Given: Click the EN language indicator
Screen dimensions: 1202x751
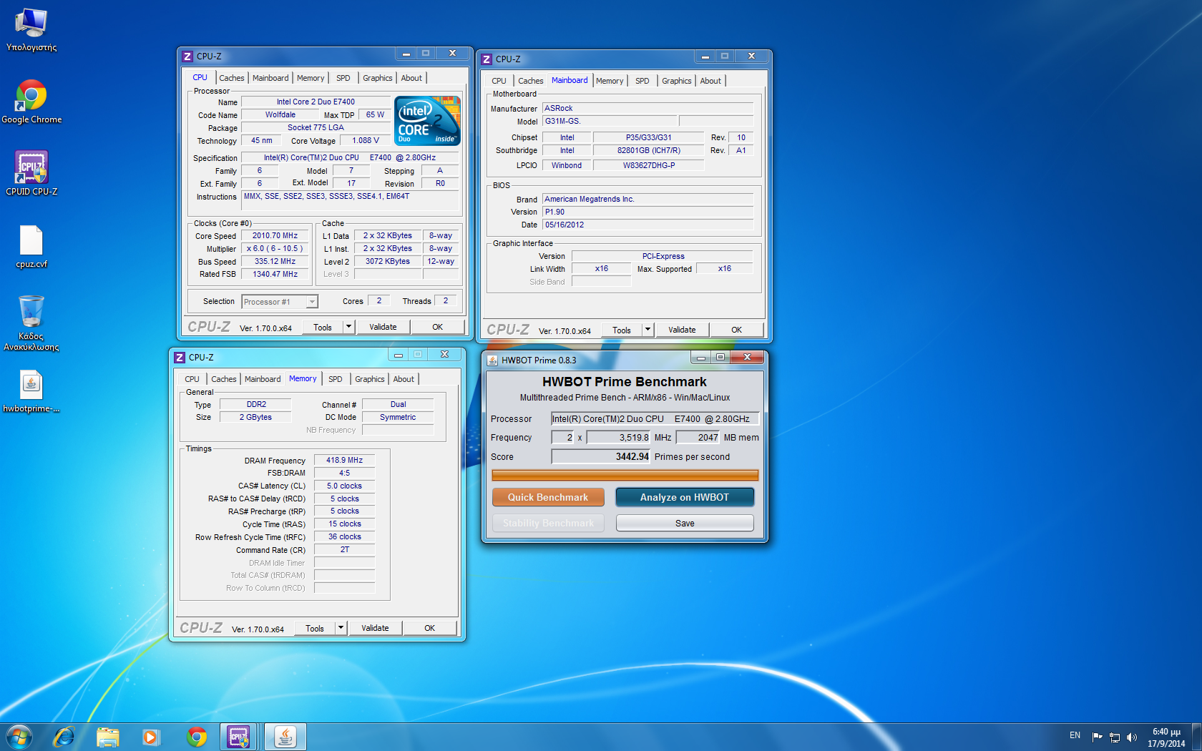Looking at the screenshot, I should click(x=1075, y=736).
